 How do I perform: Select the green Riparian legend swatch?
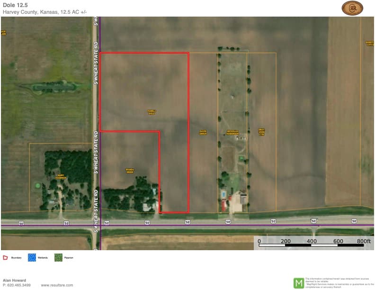(x=58, y=257)
